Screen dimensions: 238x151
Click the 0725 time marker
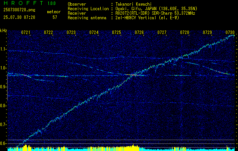[117, 32]
